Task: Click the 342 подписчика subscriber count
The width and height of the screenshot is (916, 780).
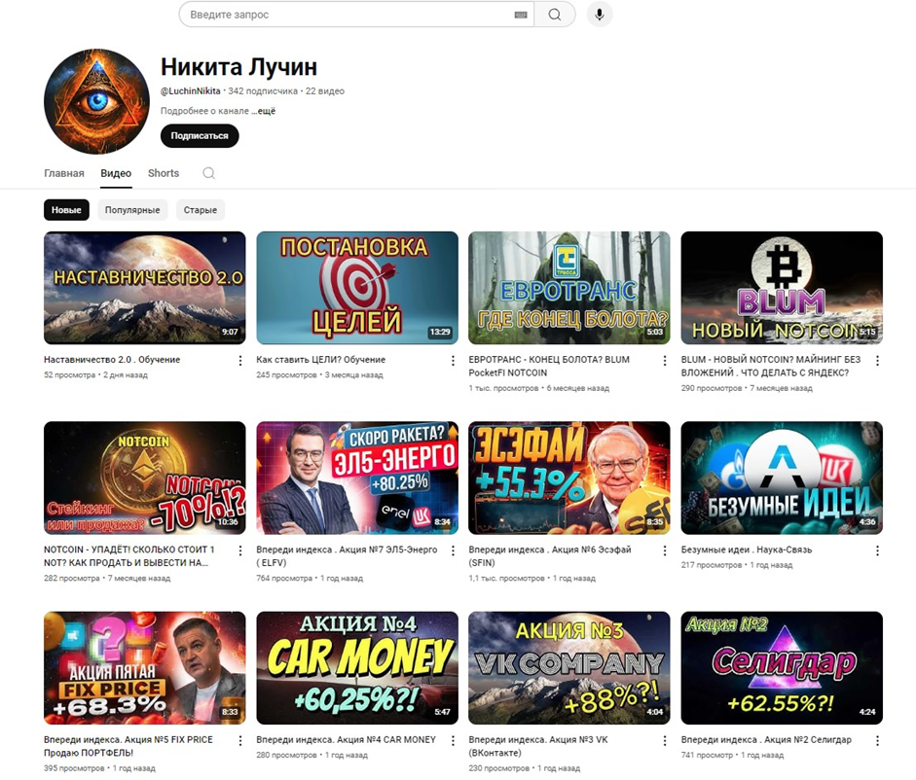Action: pyautogui.click(x=263, y=91)
